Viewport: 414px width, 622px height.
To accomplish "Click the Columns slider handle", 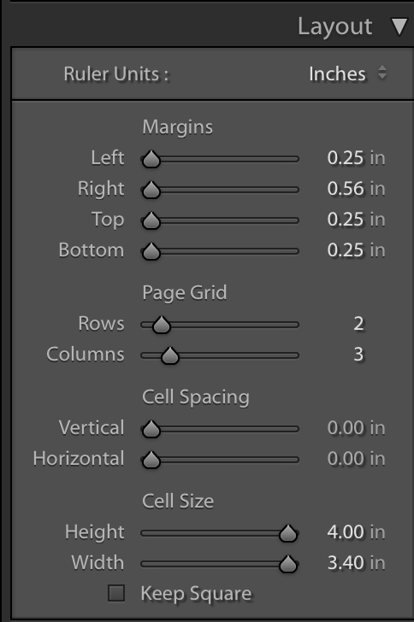I will click(170, 355).
